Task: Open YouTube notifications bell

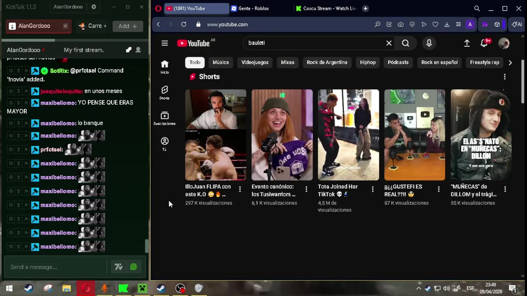Action: 484,43
